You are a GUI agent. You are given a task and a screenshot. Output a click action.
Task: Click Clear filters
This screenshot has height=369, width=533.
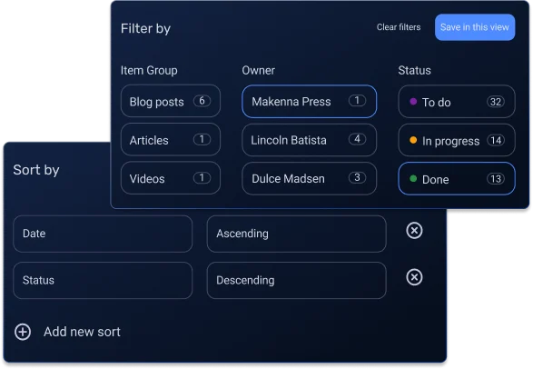point(399,27)
